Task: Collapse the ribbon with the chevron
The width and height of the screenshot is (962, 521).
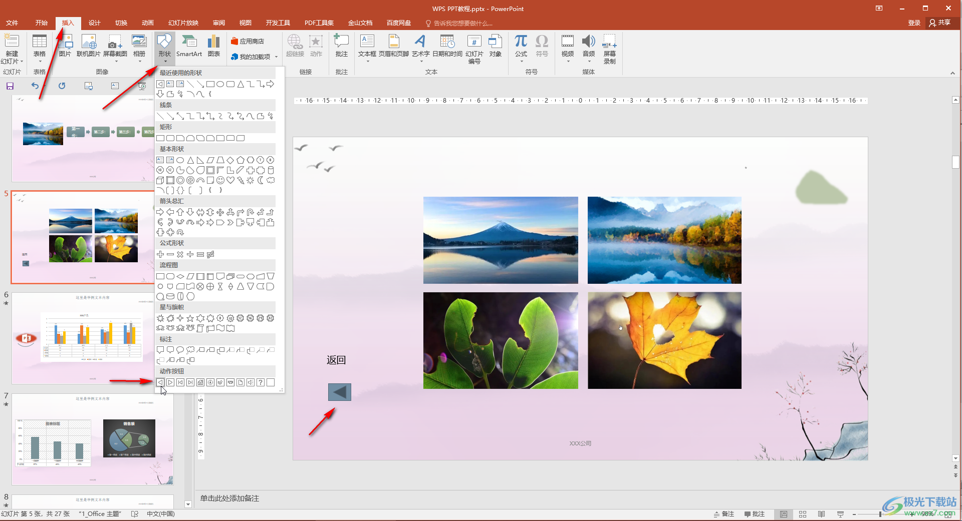Action: 952,73
